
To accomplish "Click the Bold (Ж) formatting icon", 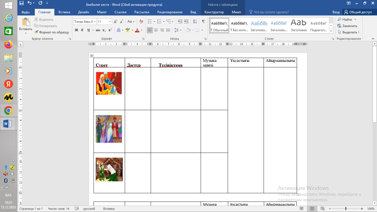I will [77, 30].
